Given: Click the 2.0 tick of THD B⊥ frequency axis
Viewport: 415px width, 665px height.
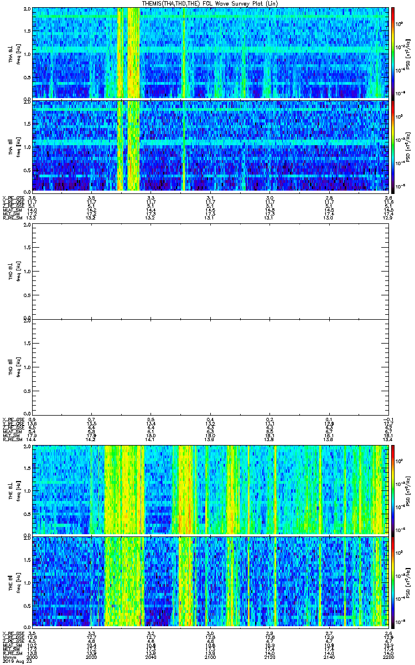Looking at the screenshot, I should coord(27,226).
